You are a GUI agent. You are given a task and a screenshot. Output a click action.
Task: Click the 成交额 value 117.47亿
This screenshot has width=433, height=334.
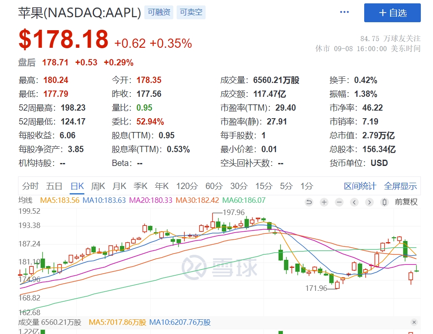[270, 94]
